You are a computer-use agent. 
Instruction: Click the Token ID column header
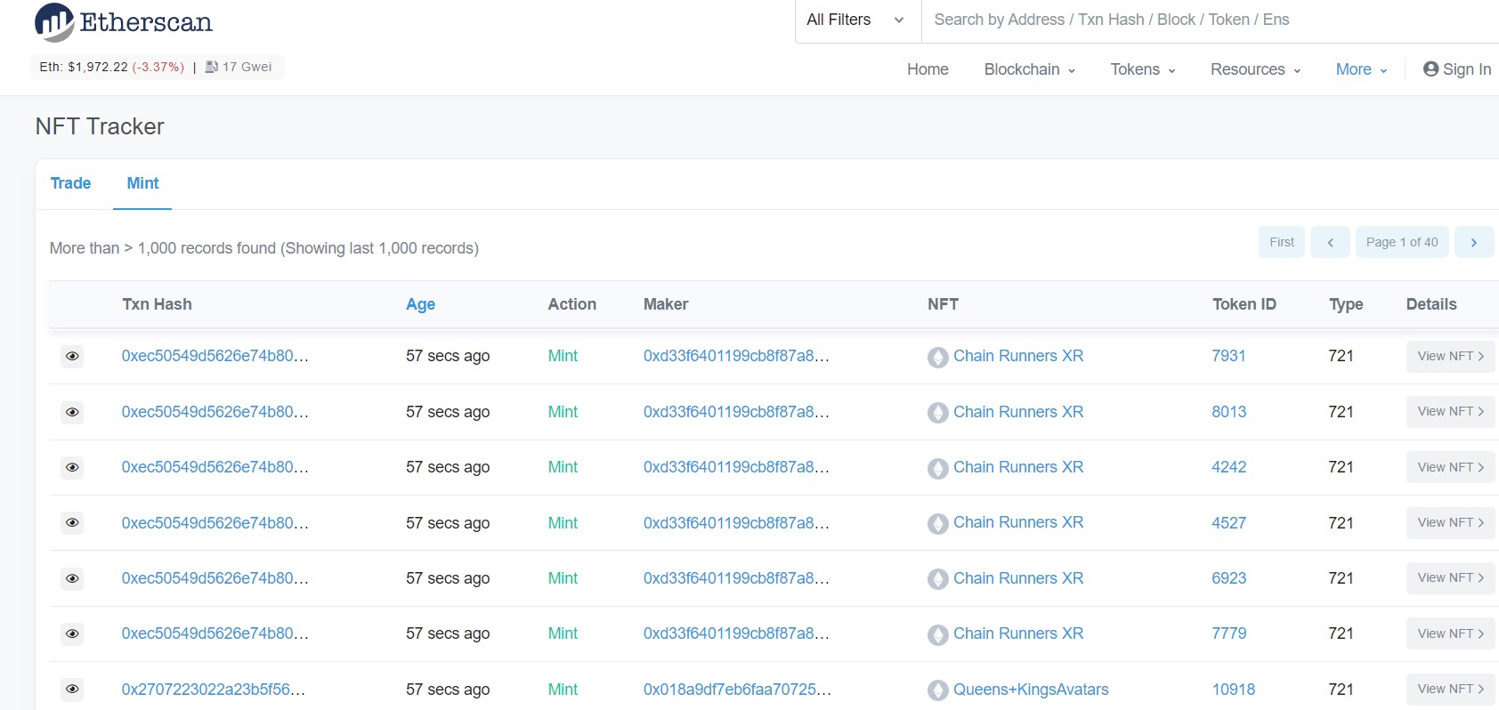1244,304
